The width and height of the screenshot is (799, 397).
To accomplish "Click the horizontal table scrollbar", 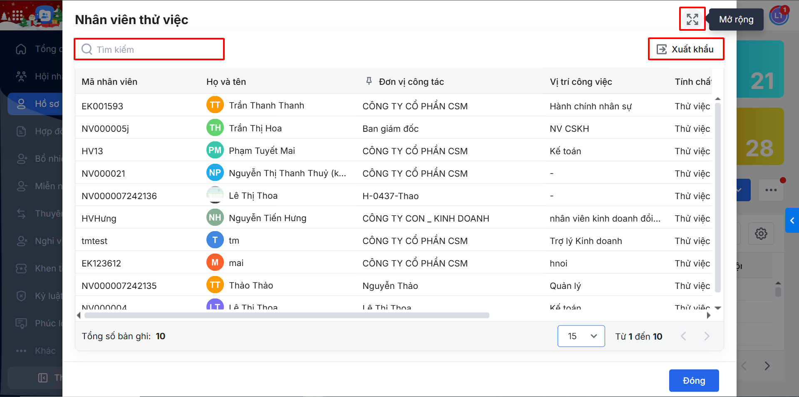I will point(287,315).
